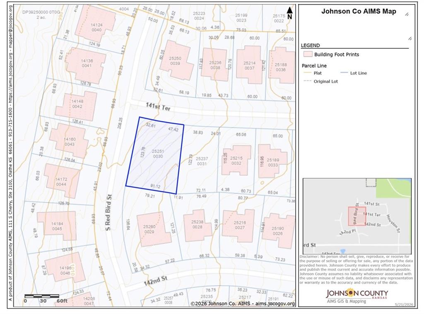Click the 91.12 dimension label
The height and width of the screenshot is (314, 424).
point(155,186)
